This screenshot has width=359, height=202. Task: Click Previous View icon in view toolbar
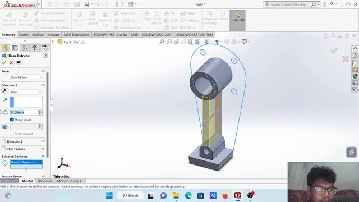coord(176,42)
